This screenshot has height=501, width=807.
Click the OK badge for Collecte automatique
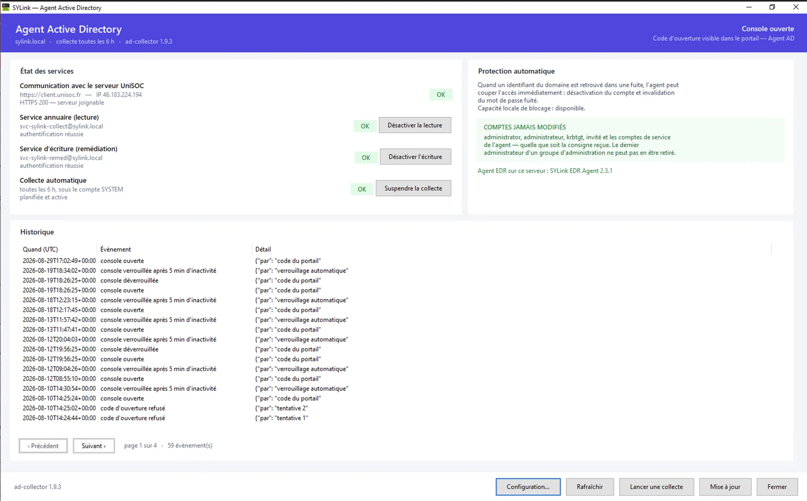point(362,189)
